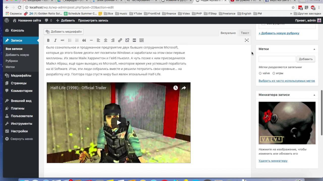The image size is (323, 181).
Task: Collapse the Миниатюра записи panel arrow
Action: click(x=314, y=95)
